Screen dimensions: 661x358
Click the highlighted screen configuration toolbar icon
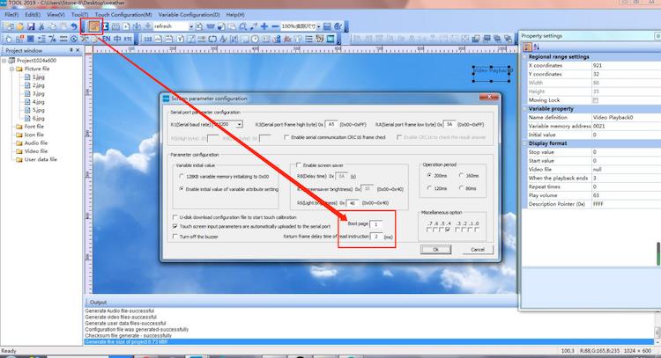pyautogui.click(x=93, y=26)
